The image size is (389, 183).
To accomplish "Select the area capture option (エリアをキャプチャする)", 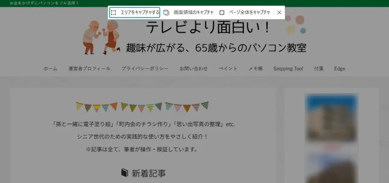I will tap(134, 12).
